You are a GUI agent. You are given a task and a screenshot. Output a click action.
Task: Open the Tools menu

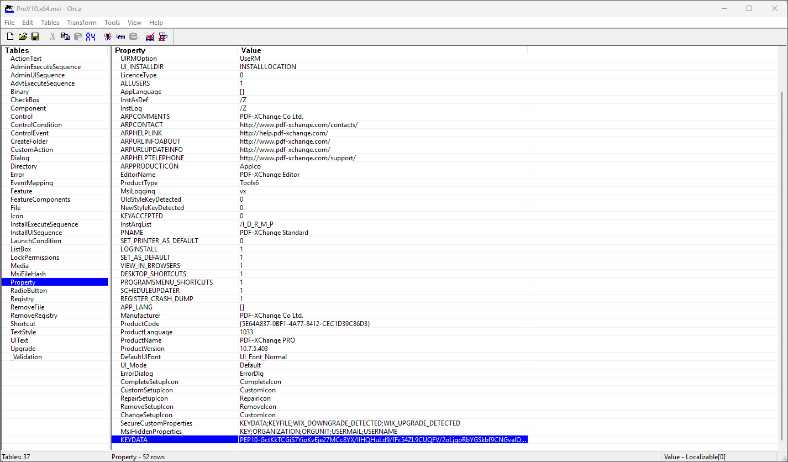pos(112,23)
